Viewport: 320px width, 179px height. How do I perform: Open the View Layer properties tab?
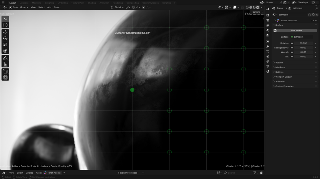point(268,25)
